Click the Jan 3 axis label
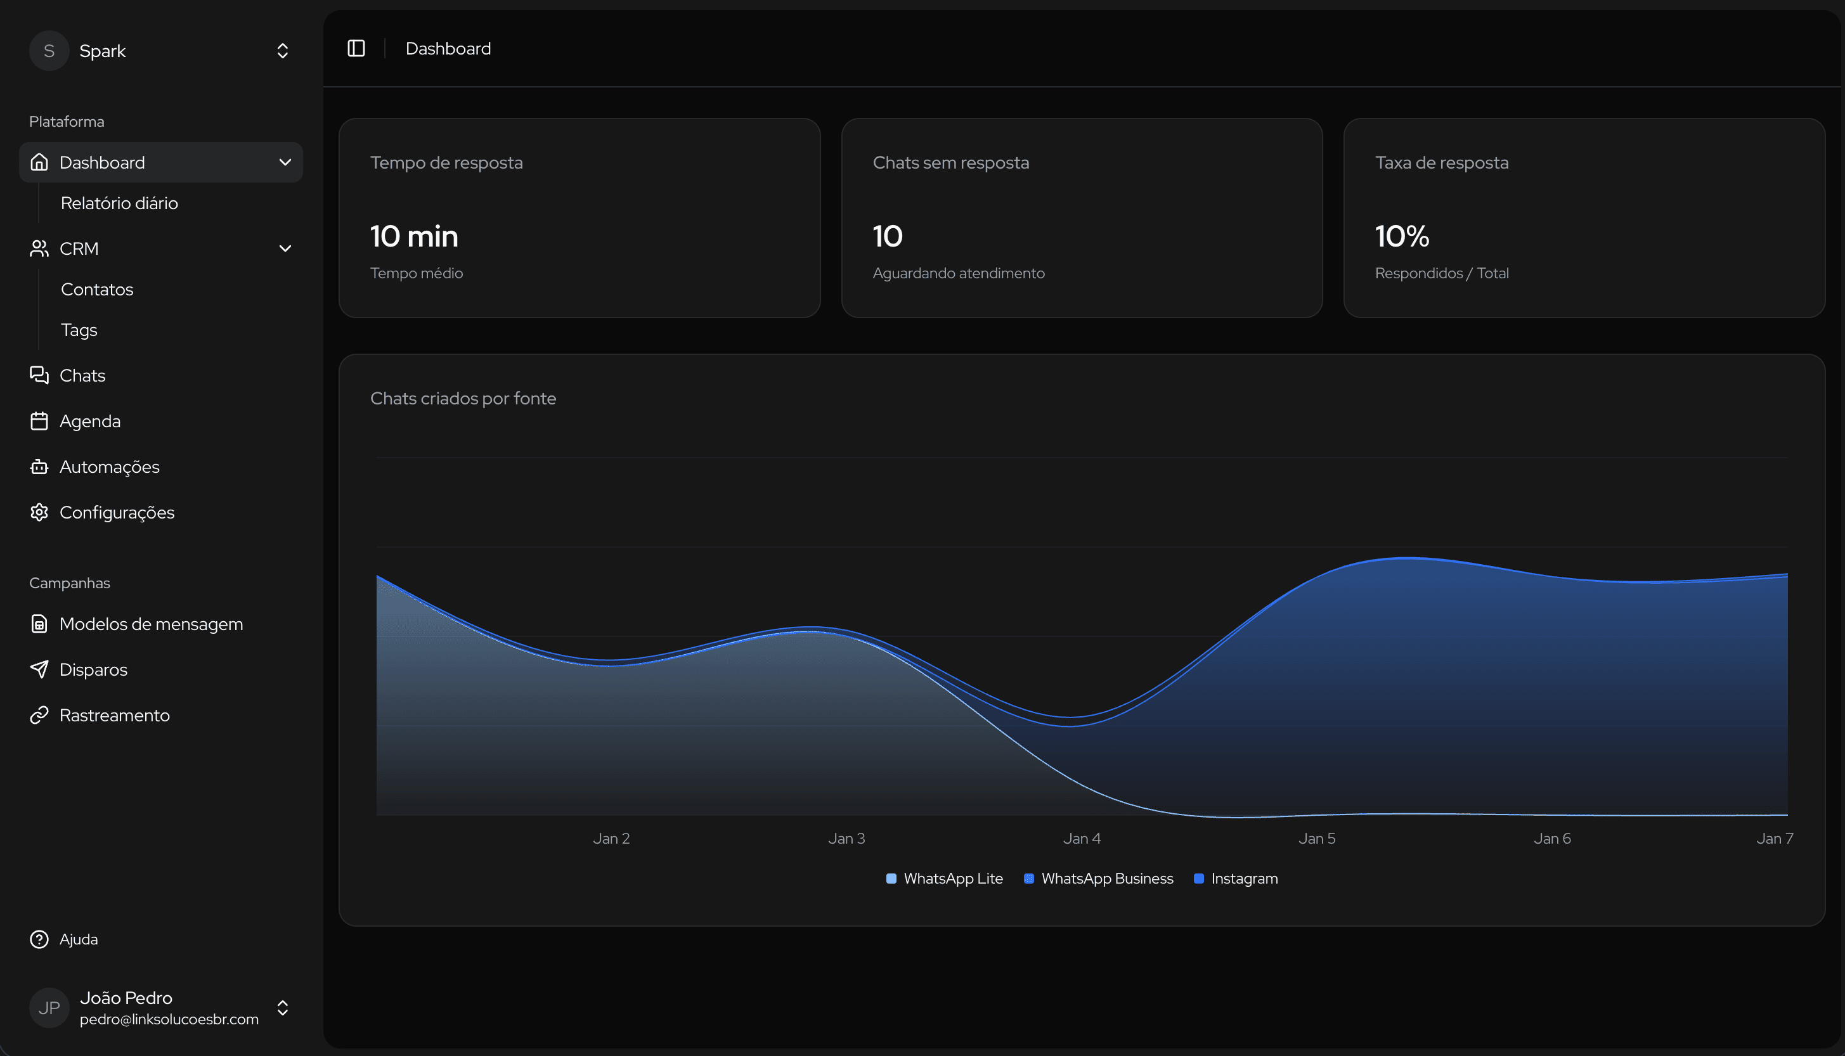Screen dimensions: 1845x1056 [x=847, y=839]
